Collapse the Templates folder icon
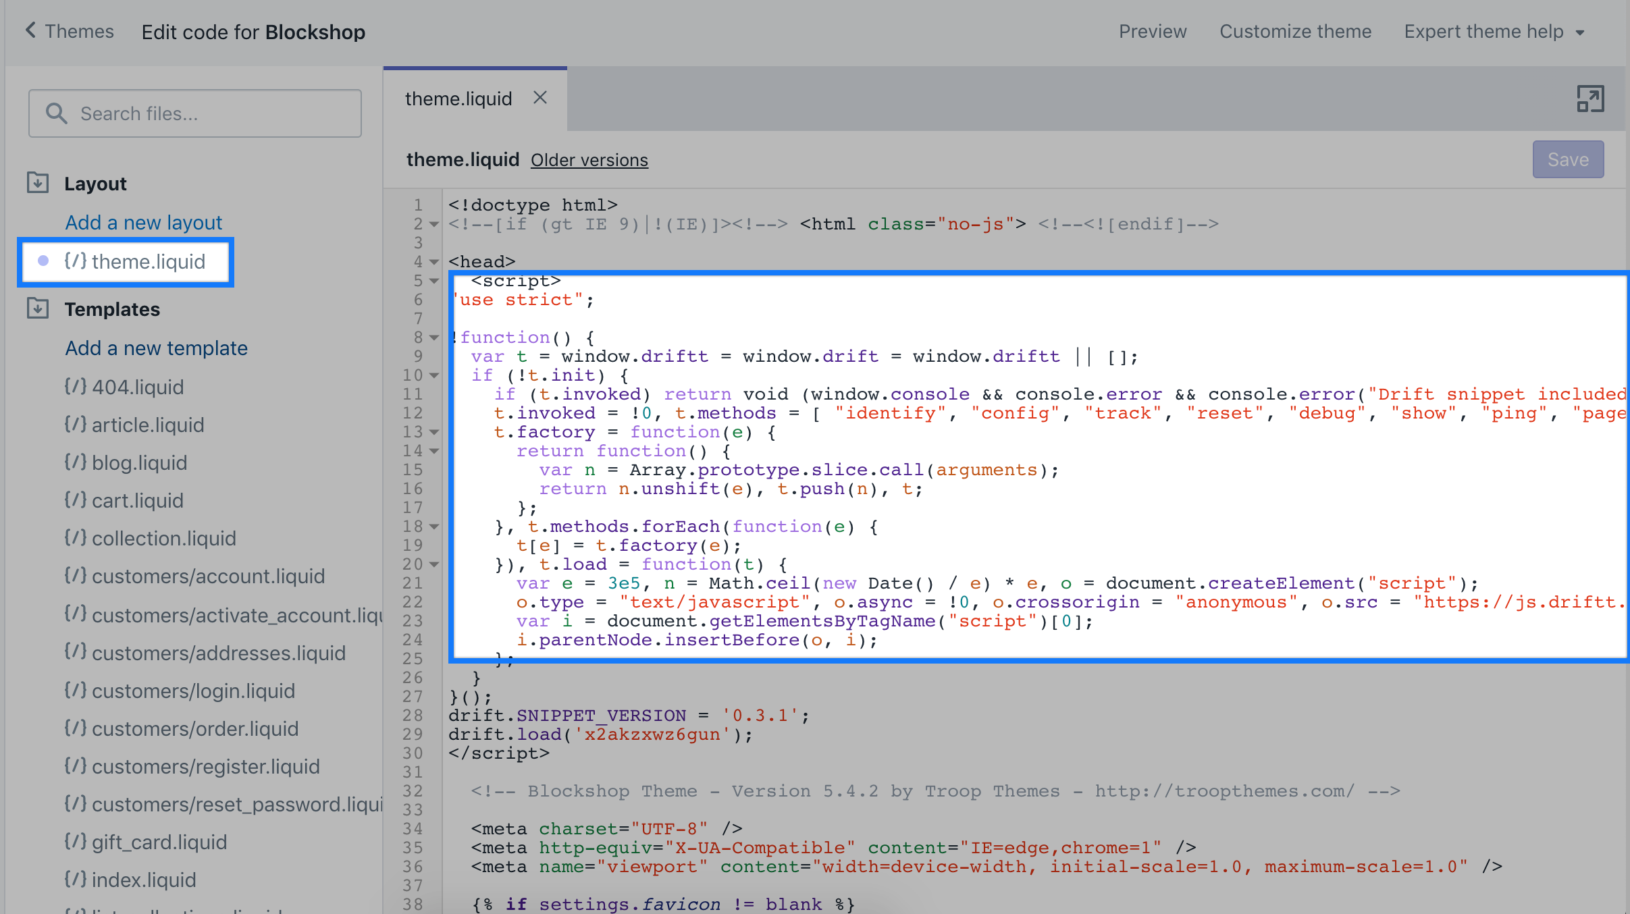 [38, 308]
